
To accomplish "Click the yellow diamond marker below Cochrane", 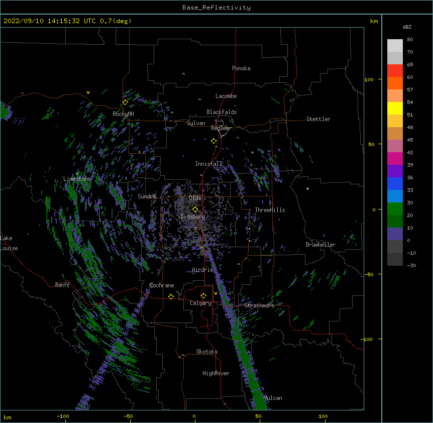I will [x=171, y=296].
